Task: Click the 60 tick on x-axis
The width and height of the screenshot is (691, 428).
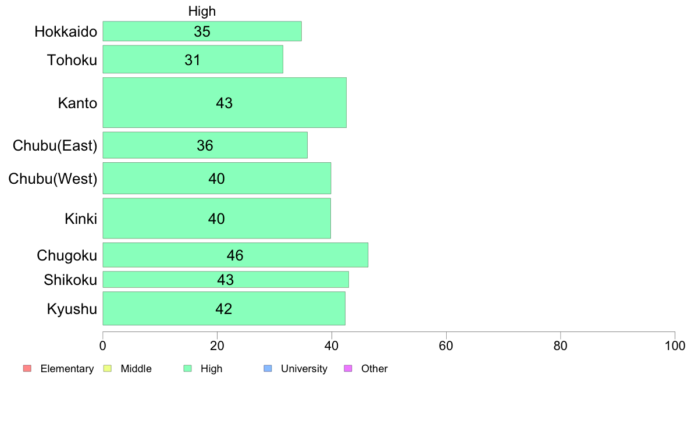Action: pos(446,346)
